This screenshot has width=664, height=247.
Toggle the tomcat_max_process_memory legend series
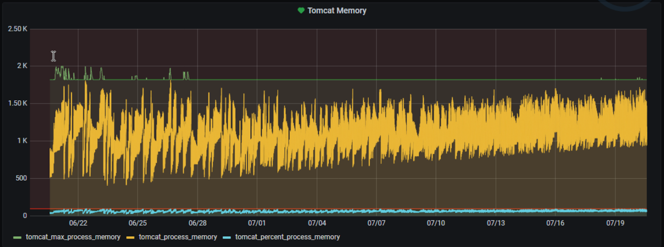tap(73, 237)
